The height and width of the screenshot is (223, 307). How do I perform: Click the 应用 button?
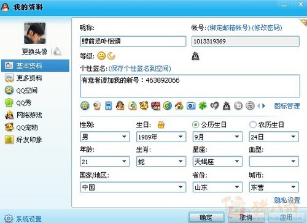pos(286,217)
